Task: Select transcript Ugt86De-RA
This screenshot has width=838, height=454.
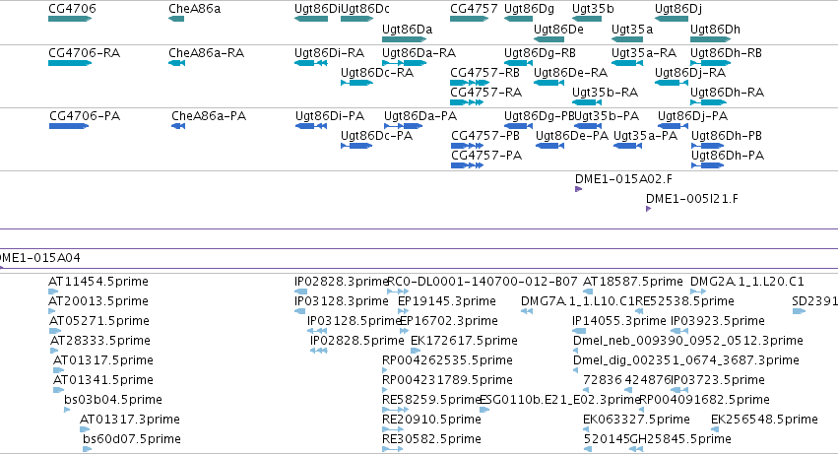Action: [x=548, y=83]
